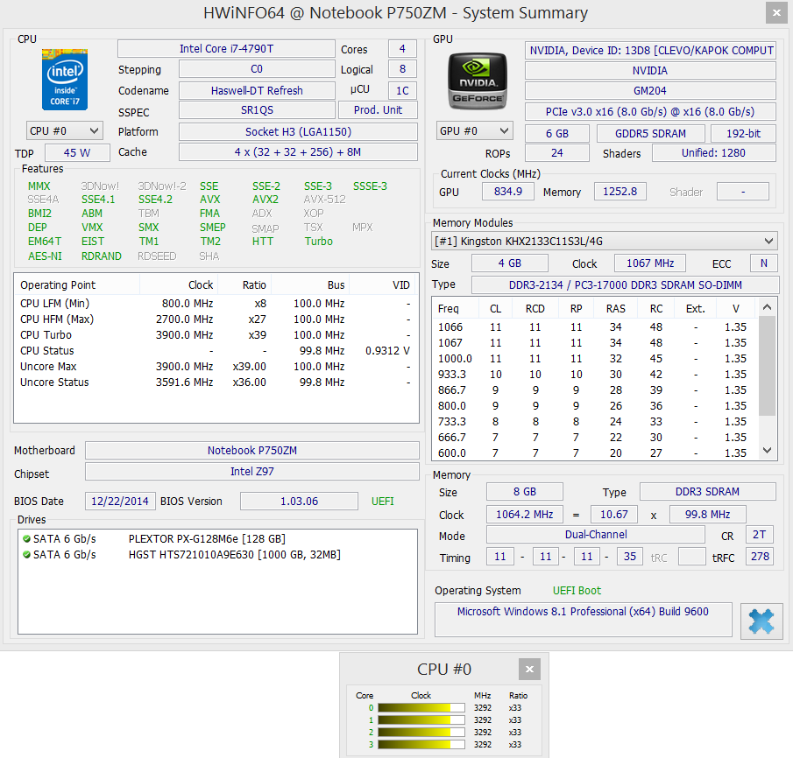The image size is (793, 758).
Task: Click the 45 W TDP field
Action: pyautogui.click(x=77, y=152)
